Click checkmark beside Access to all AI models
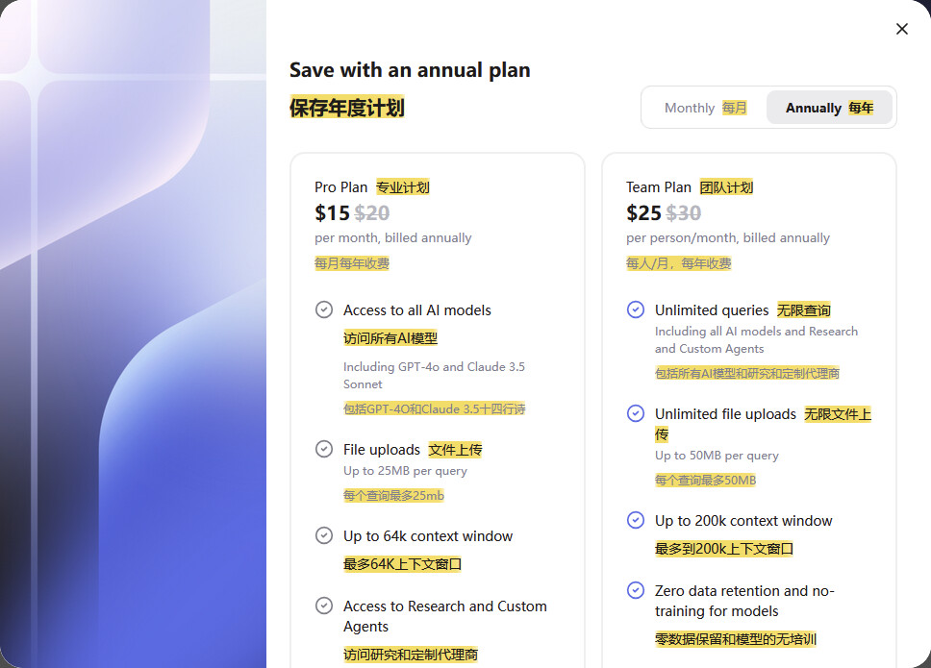Image resolution: width=931 pixels, height=668 pixels. [x=324, y=309]
